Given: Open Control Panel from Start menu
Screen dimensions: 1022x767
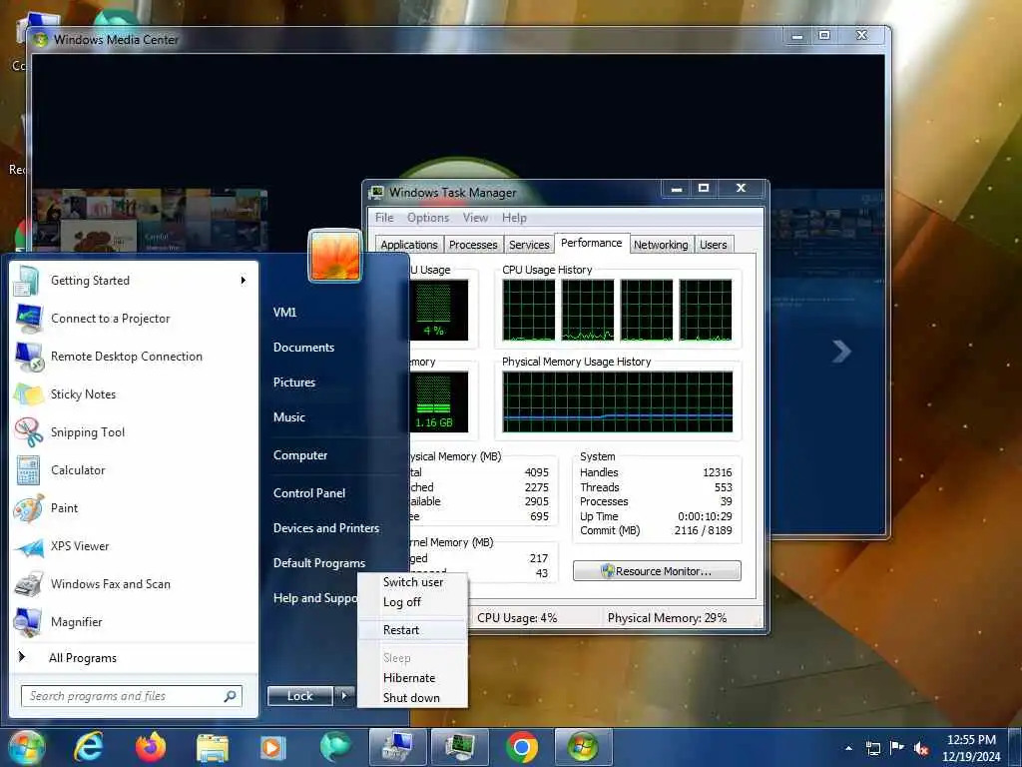Looking at the screenshot, I should [x=309, y=493].
